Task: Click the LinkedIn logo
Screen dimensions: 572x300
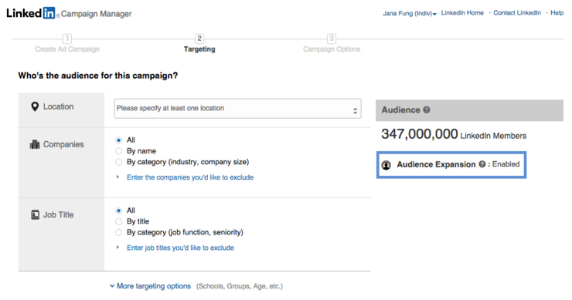Action: tap(31, 13)
